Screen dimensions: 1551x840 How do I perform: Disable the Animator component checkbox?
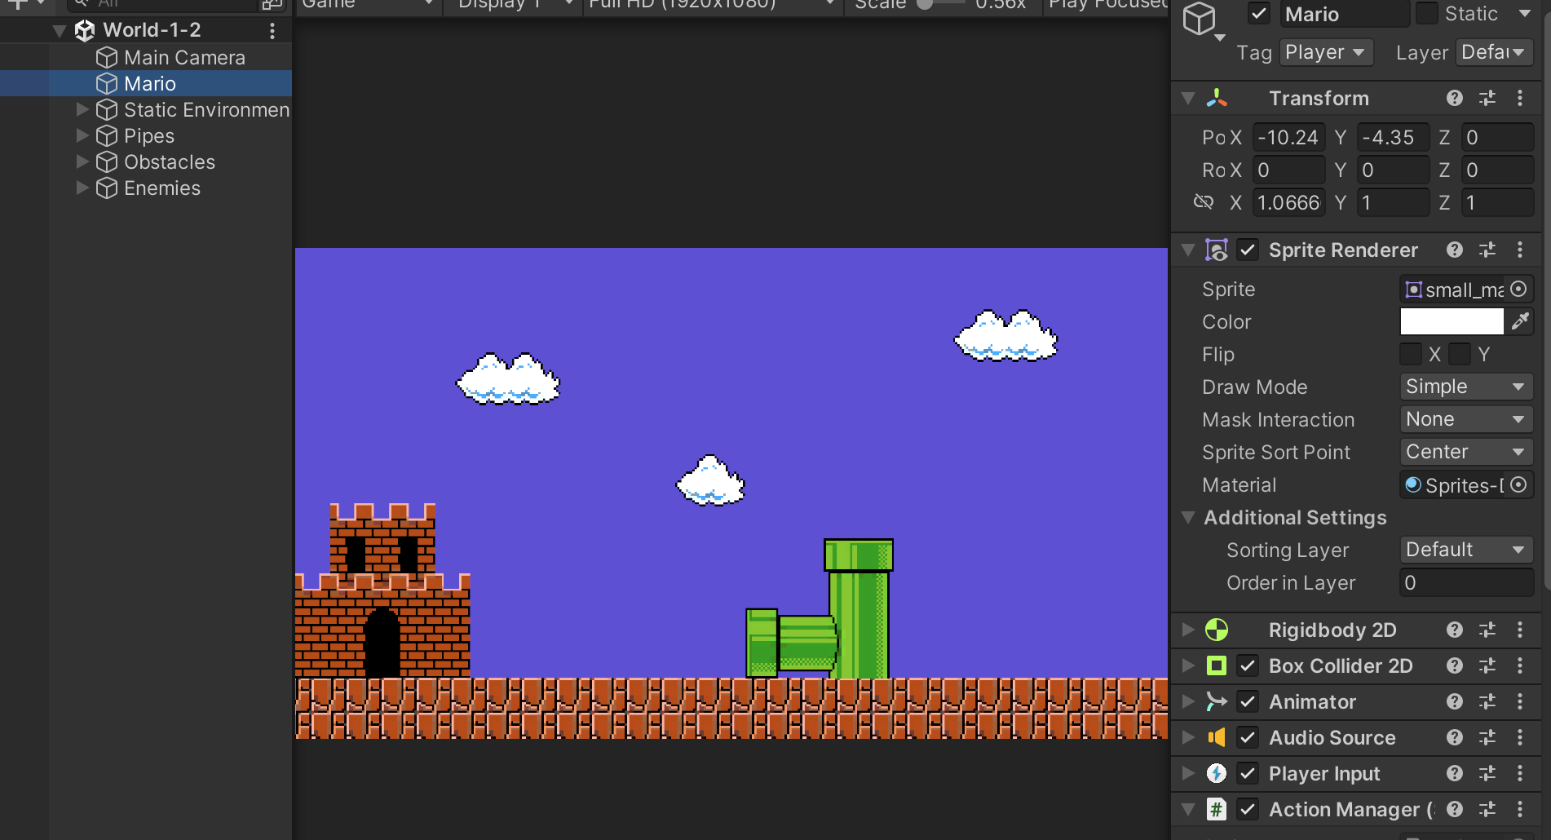(x=1248, y=701)
